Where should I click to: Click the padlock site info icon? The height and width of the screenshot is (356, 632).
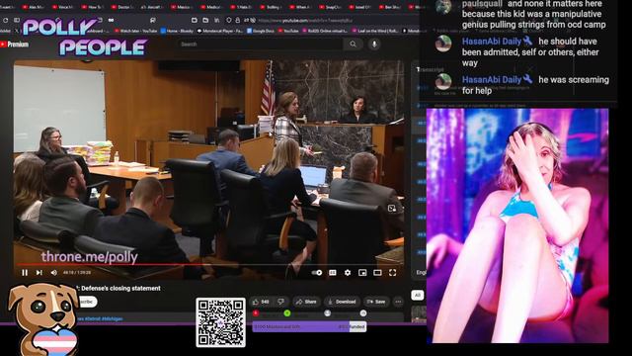tap(238, 20)
